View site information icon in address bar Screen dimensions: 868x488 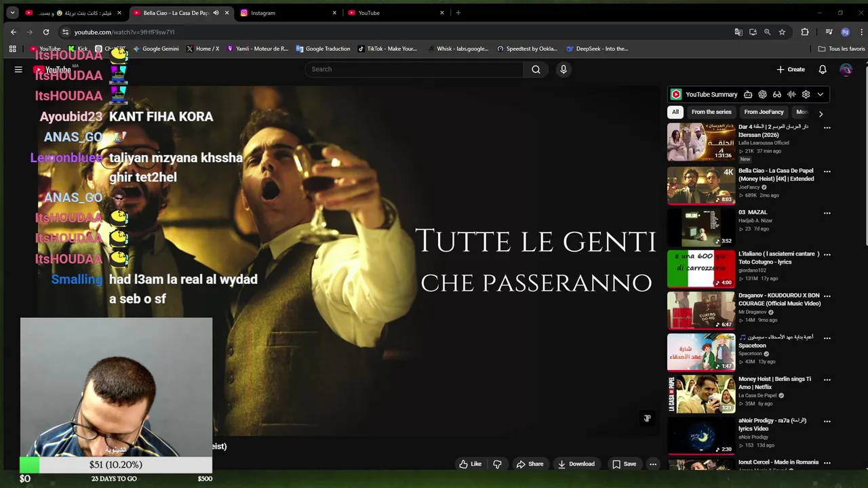[x=65, y=32]
